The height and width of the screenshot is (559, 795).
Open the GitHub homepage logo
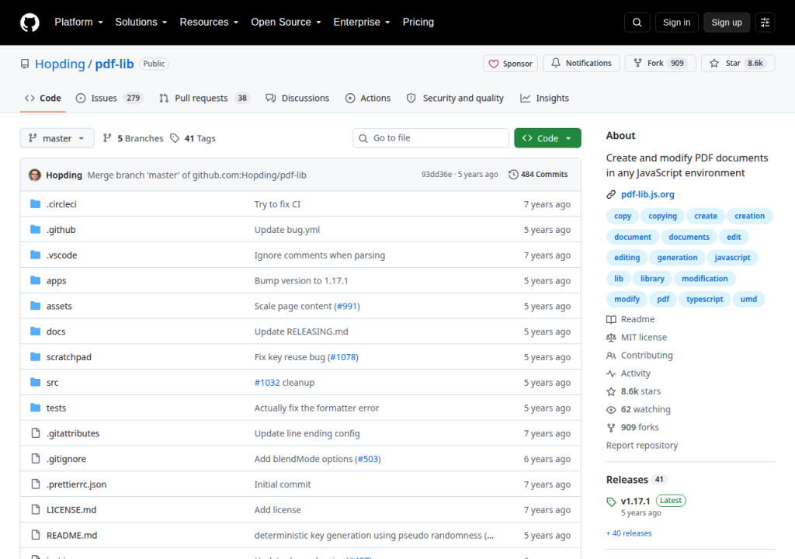pyautogui.click(x=30, y=23)
